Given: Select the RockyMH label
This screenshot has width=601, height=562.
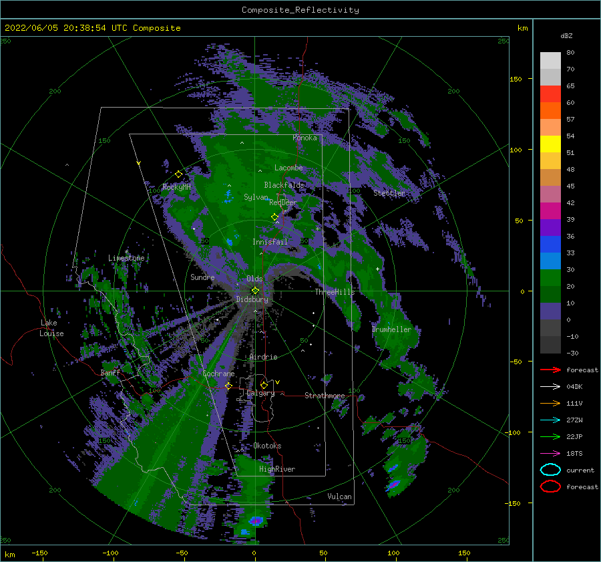Looking at the screenshot, I should (176, 187).
